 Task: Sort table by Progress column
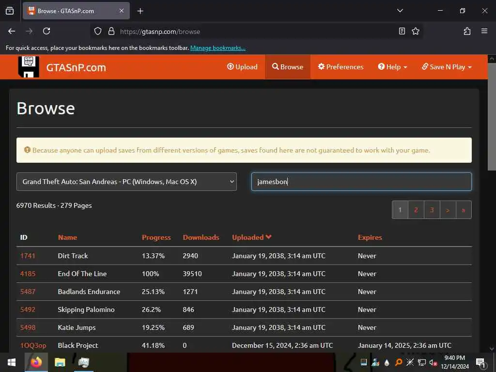156,237
